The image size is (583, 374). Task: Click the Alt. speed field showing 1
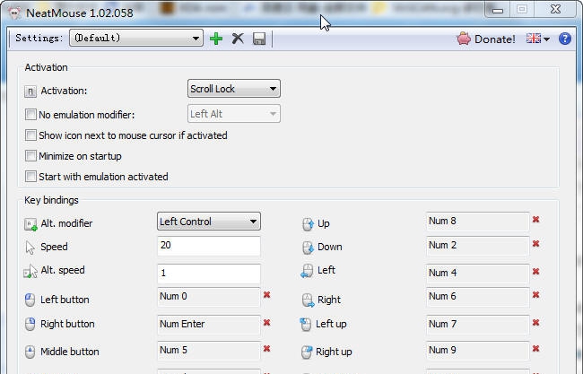[x=209, y=274]
